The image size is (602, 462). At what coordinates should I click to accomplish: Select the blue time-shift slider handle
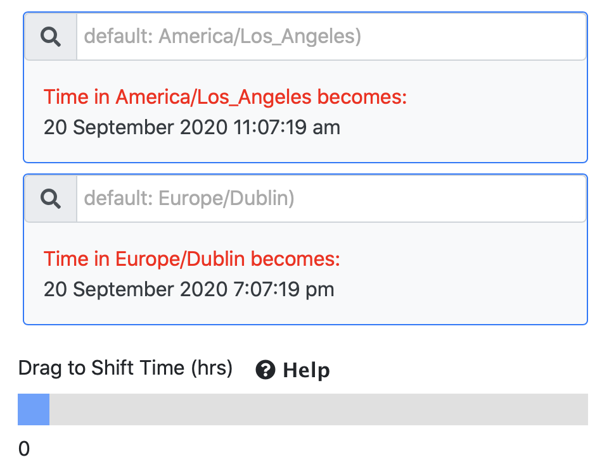(x=34, y=409)
